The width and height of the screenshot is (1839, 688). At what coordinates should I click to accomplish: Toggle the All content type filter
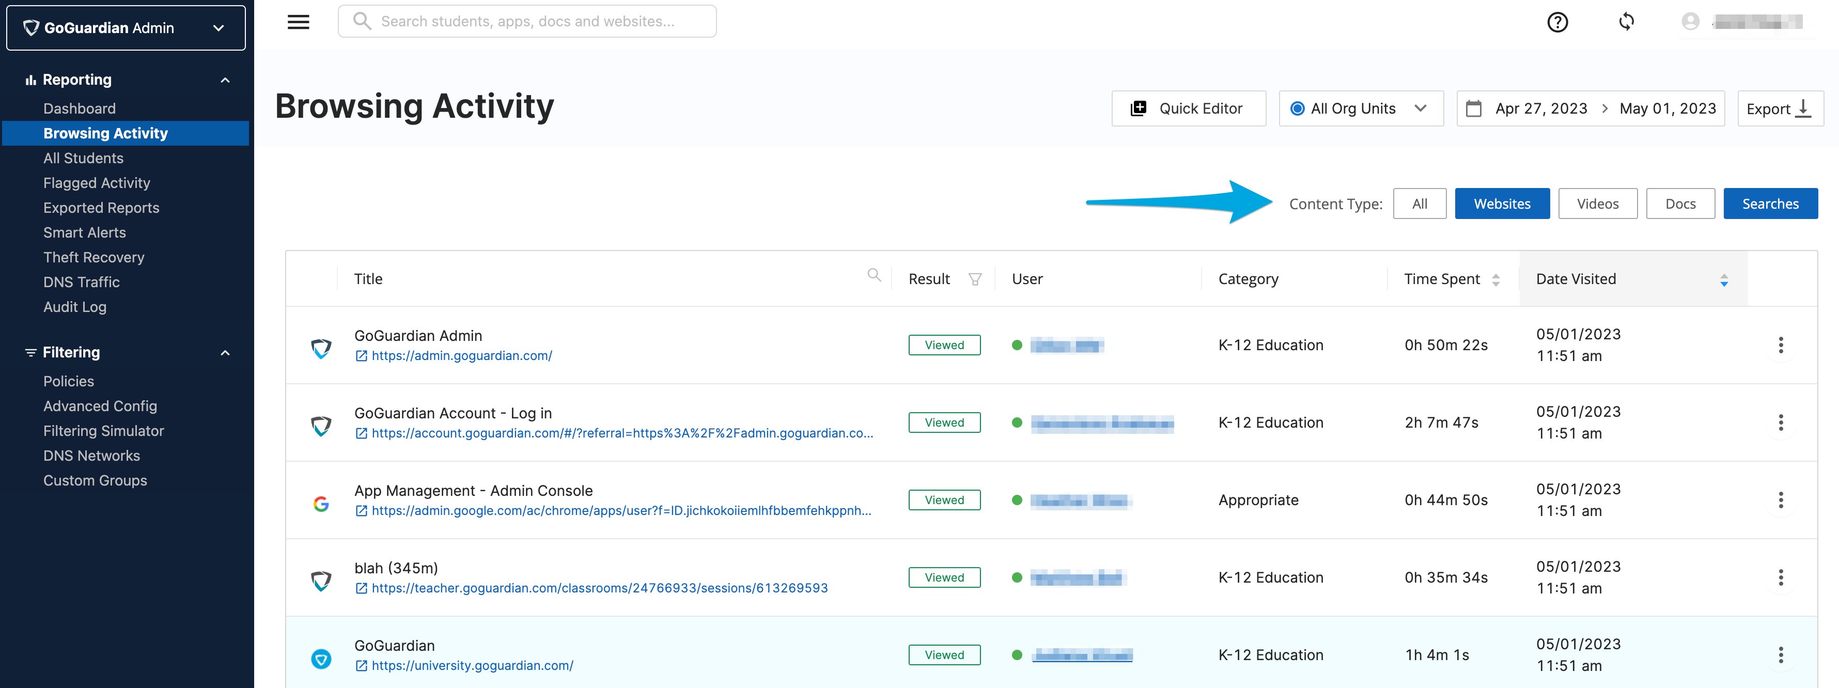click(x=1419, y=204)
